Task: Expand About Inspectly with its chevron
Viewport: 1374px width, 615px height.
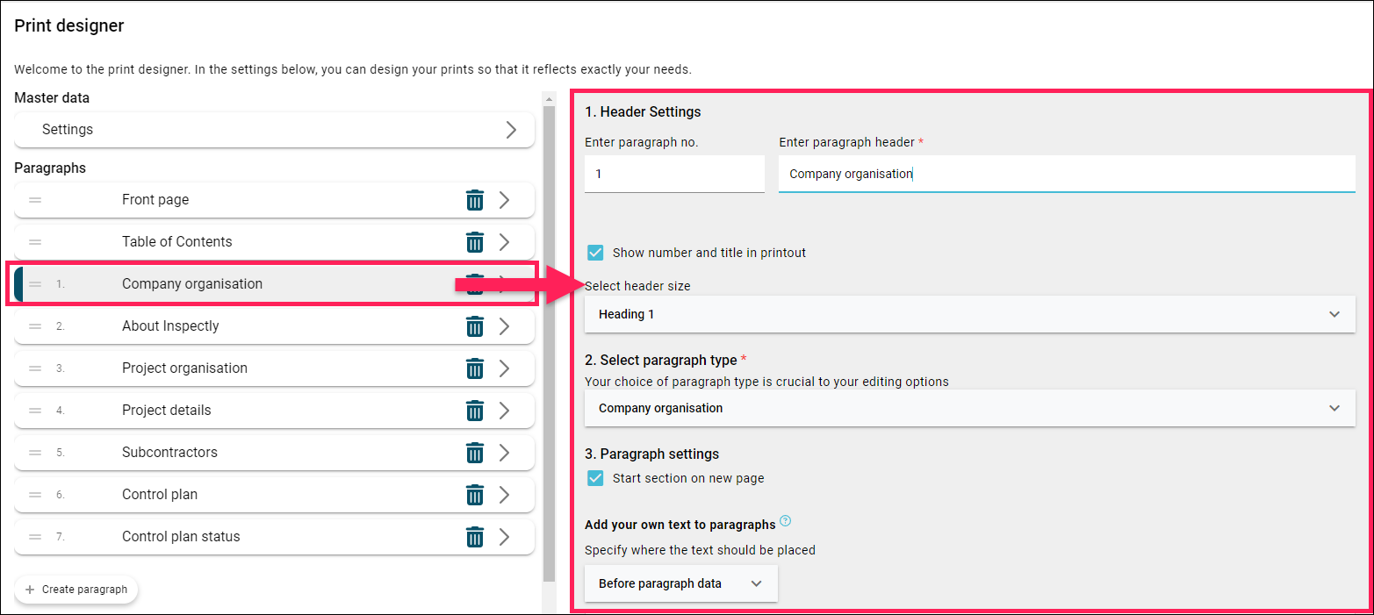Action: 505,326
